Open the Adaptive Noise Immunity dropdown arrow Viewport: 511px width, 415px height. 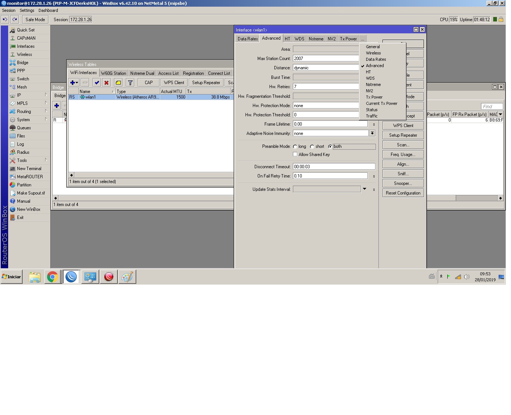click(x=372, y=133)
